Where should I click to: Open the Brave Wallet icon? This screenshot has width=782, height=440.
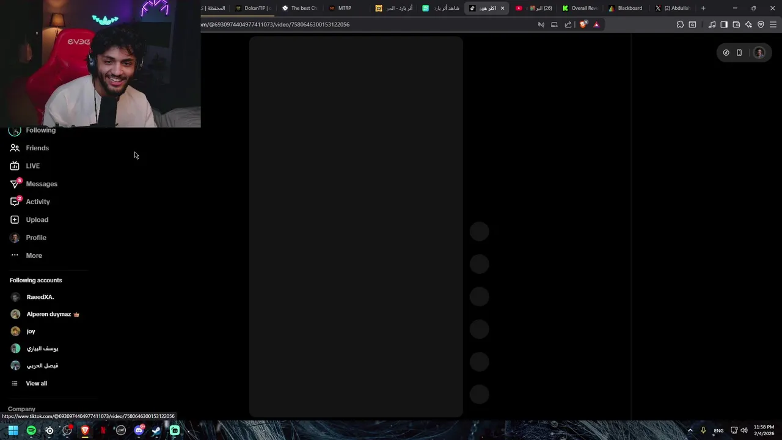point(736,24)
